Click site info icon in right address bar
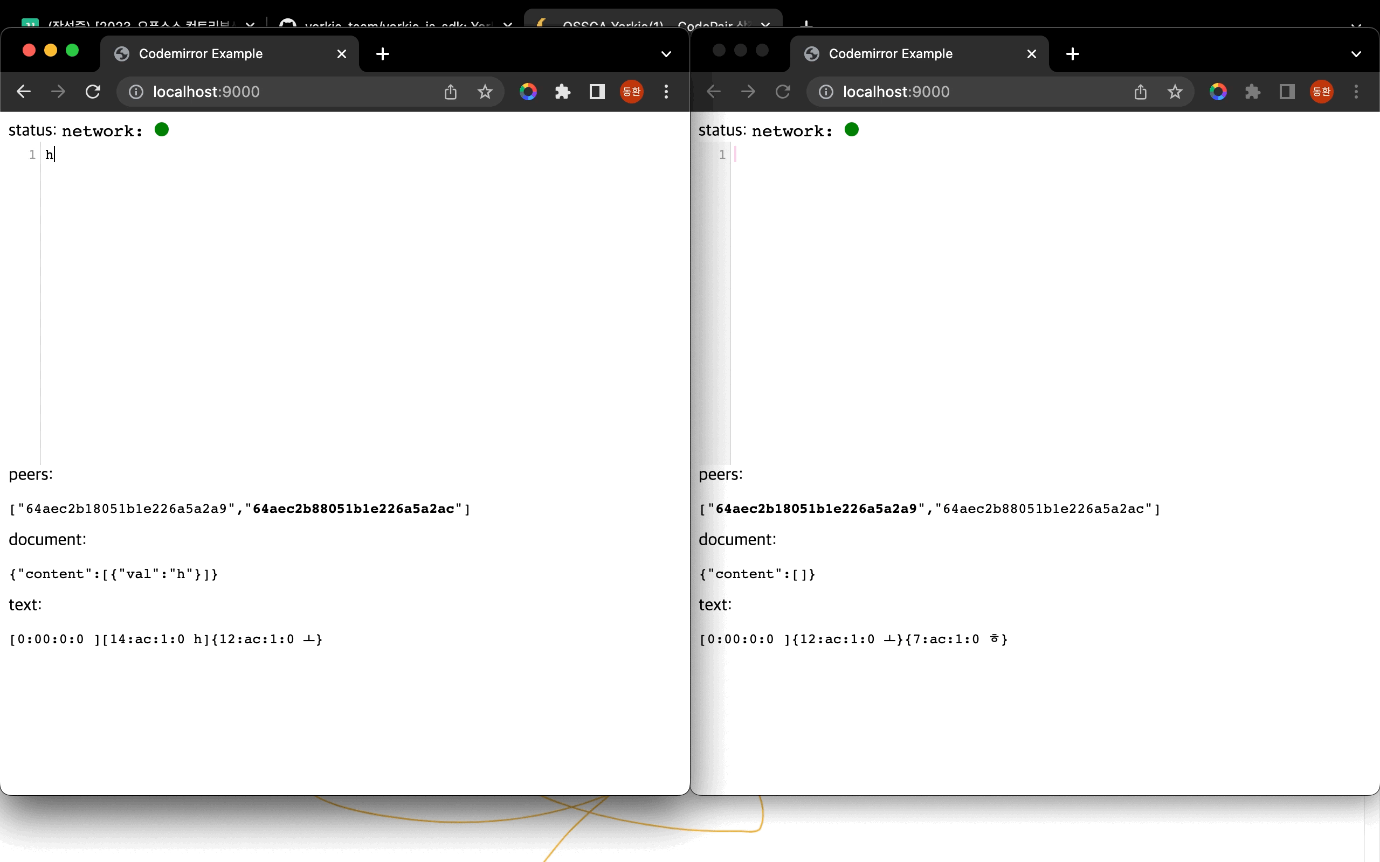 click(826, 92)
